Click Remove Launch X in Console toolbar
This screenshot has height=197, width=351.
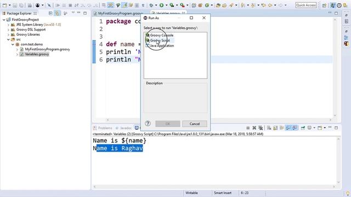click(254, 128)
